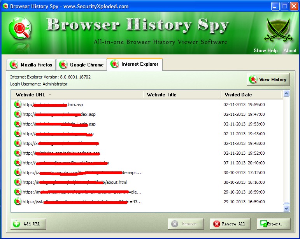Screen dimensions: 300x239
Task: Click the Export button
Action: pos(274,224)
